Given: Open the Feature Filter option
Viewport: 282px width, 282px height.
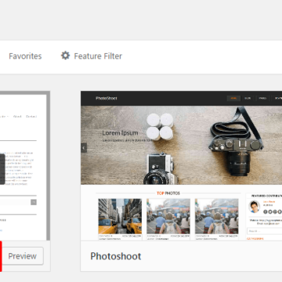Looking at the screenshot, I should click(92, 56).
